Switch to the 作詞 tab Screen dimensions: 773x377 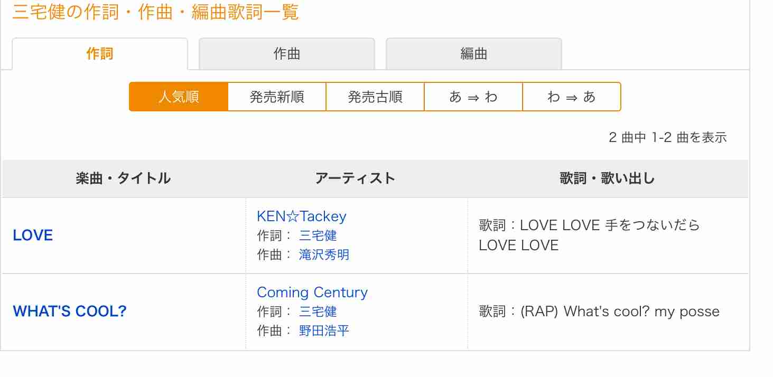pos(100,54)
